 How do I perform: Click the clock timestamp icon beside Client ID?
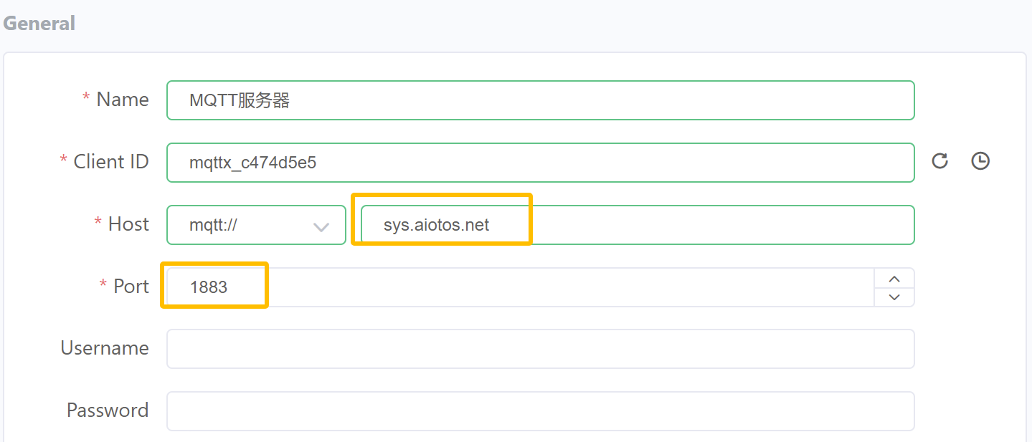[x=980, y=161]
